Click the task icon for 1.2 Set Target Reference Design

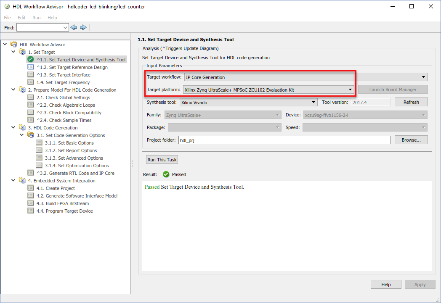coord(31,67)
